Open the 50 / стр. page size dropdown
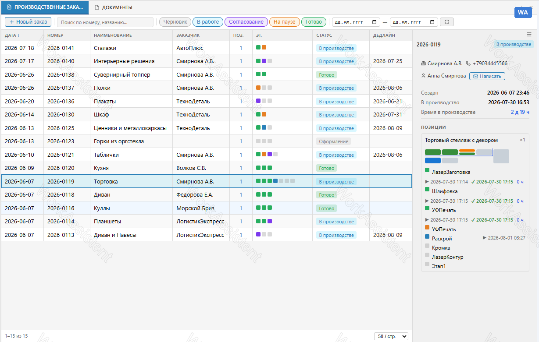Viewport: 539px width, 342px height. point(391,336)
